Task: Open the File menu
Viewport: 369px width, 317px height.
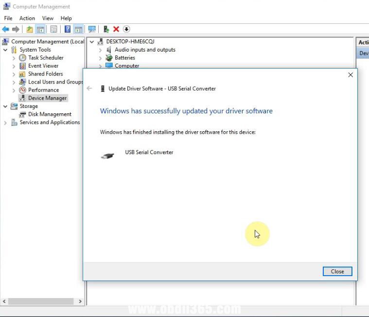Action: (8, 18)
